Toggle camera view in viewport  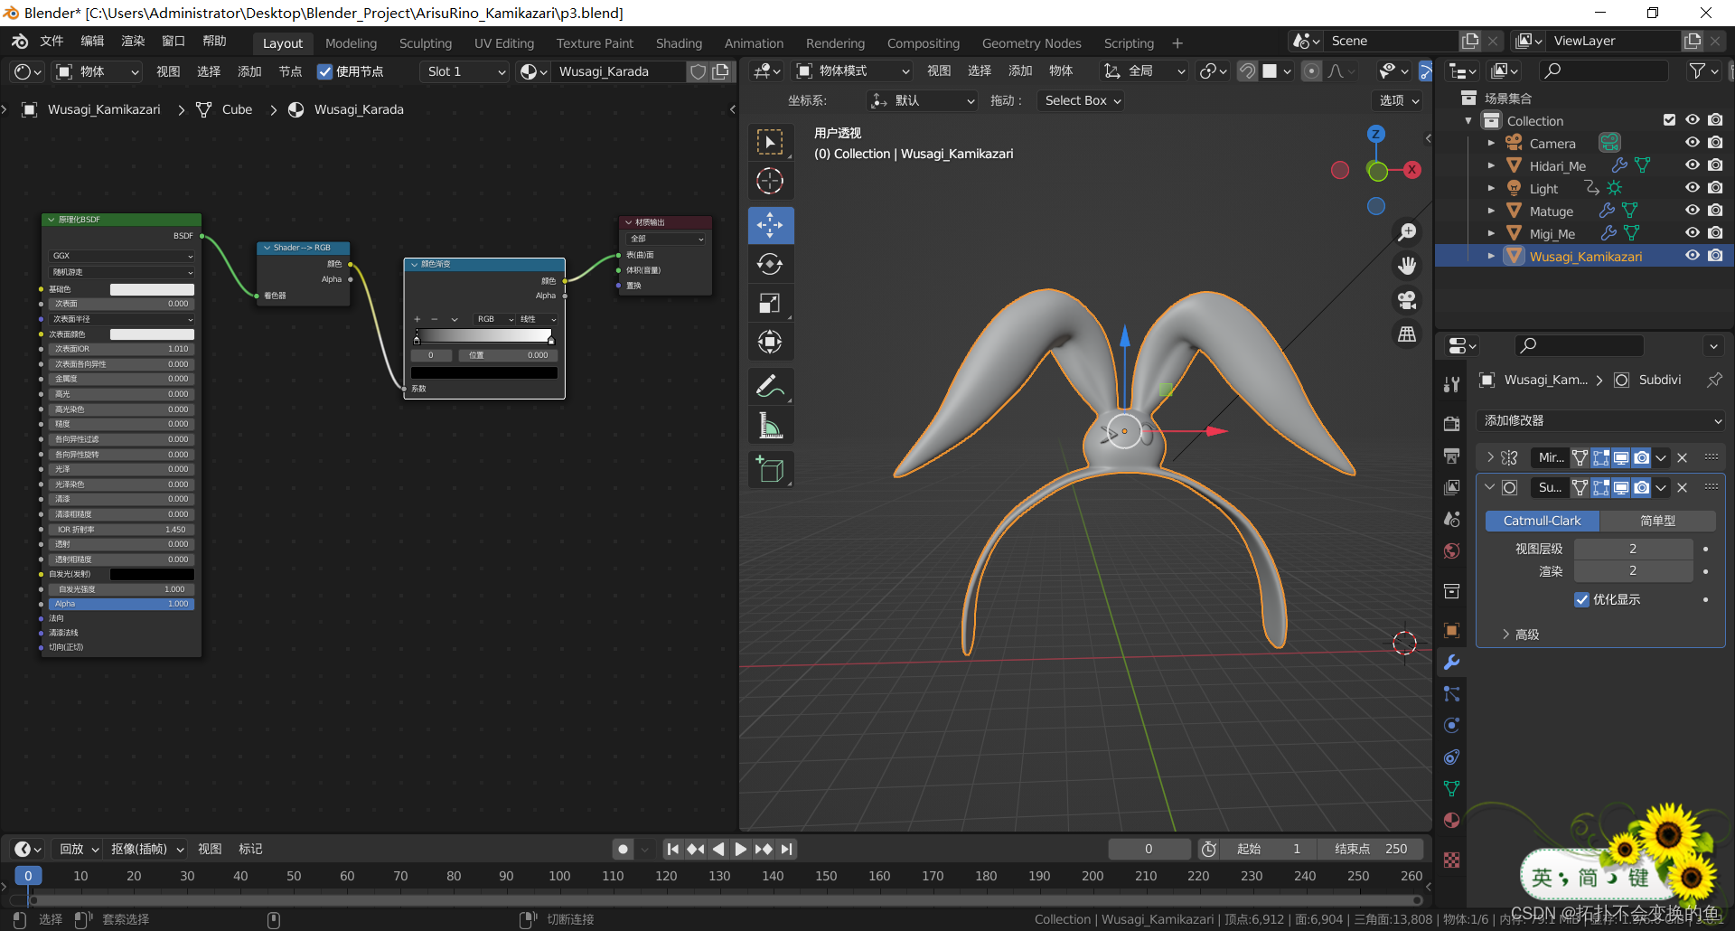tap(1407, 300)
